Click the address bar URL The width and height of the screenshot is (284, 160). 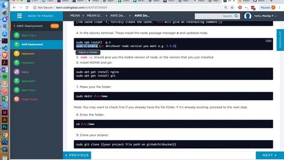(x=81, y=8)
